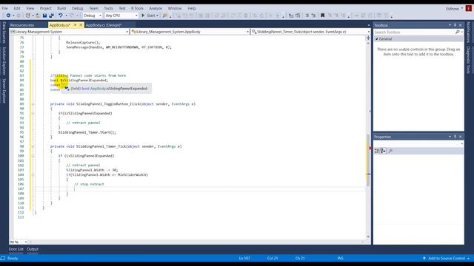
Task: Click the Open File folder icon
Action: 38,16
